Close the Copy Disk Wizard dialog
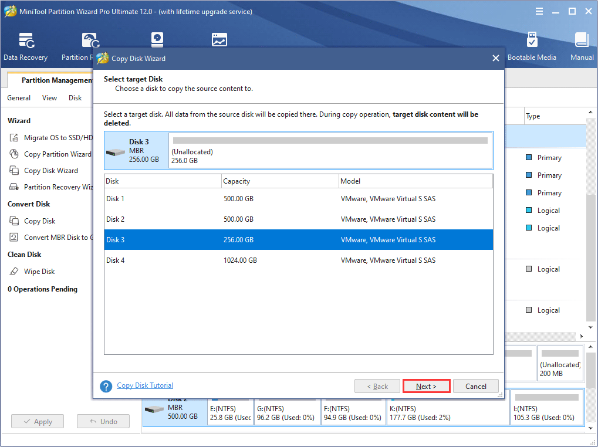598x447 pixels. coord(496,58)
